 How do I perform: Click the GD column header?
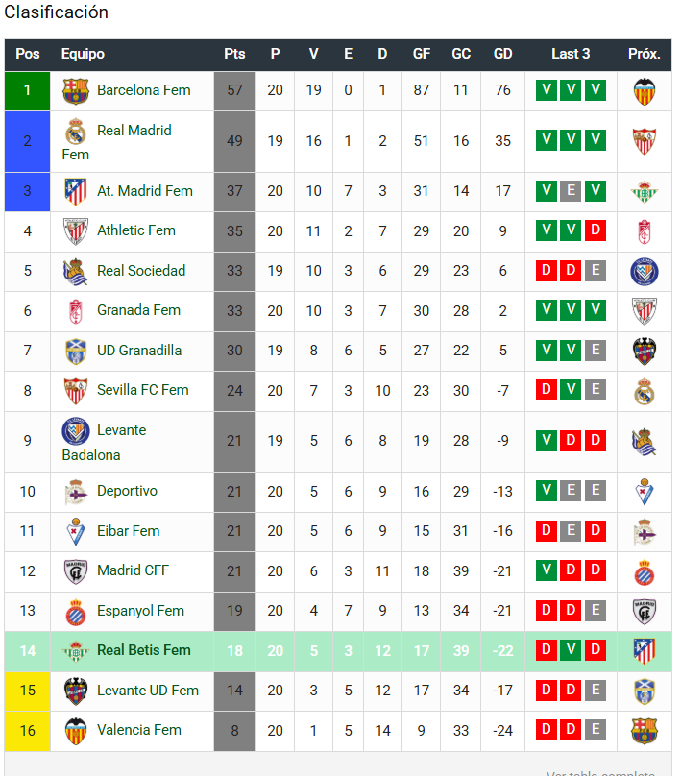[503, 54]
